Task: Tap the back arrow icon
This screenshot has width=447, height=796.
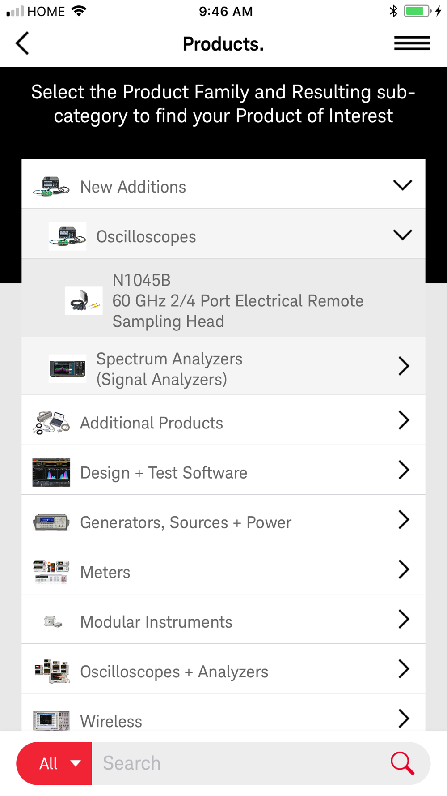Action: (x=22, y=43)
